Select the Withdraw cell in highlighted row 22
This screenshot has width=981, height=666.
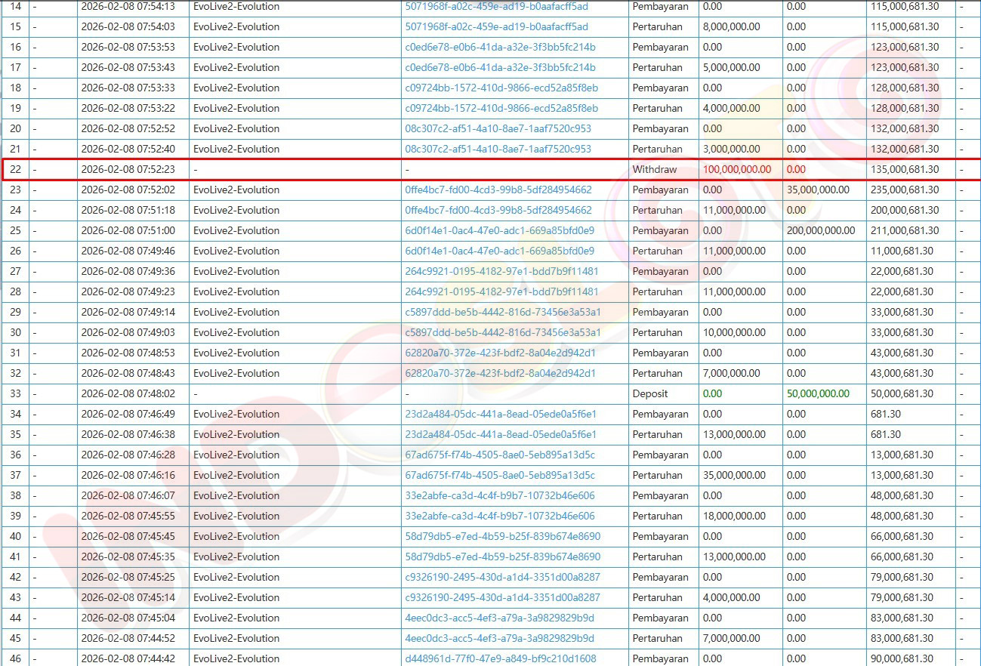(654, 170)
